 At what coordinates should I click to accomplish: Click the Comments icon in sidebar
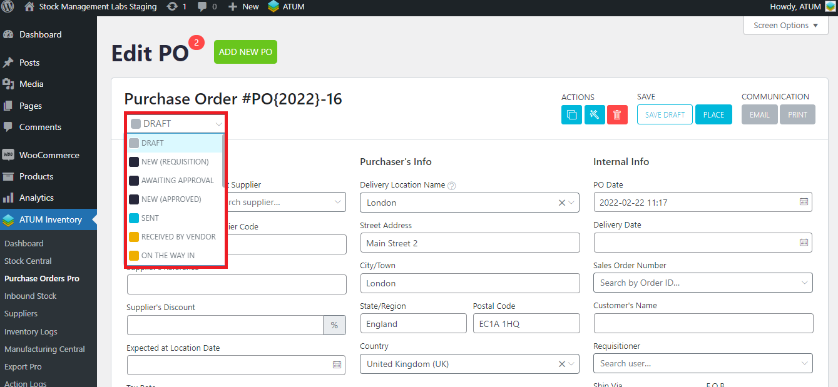point(8,127)
